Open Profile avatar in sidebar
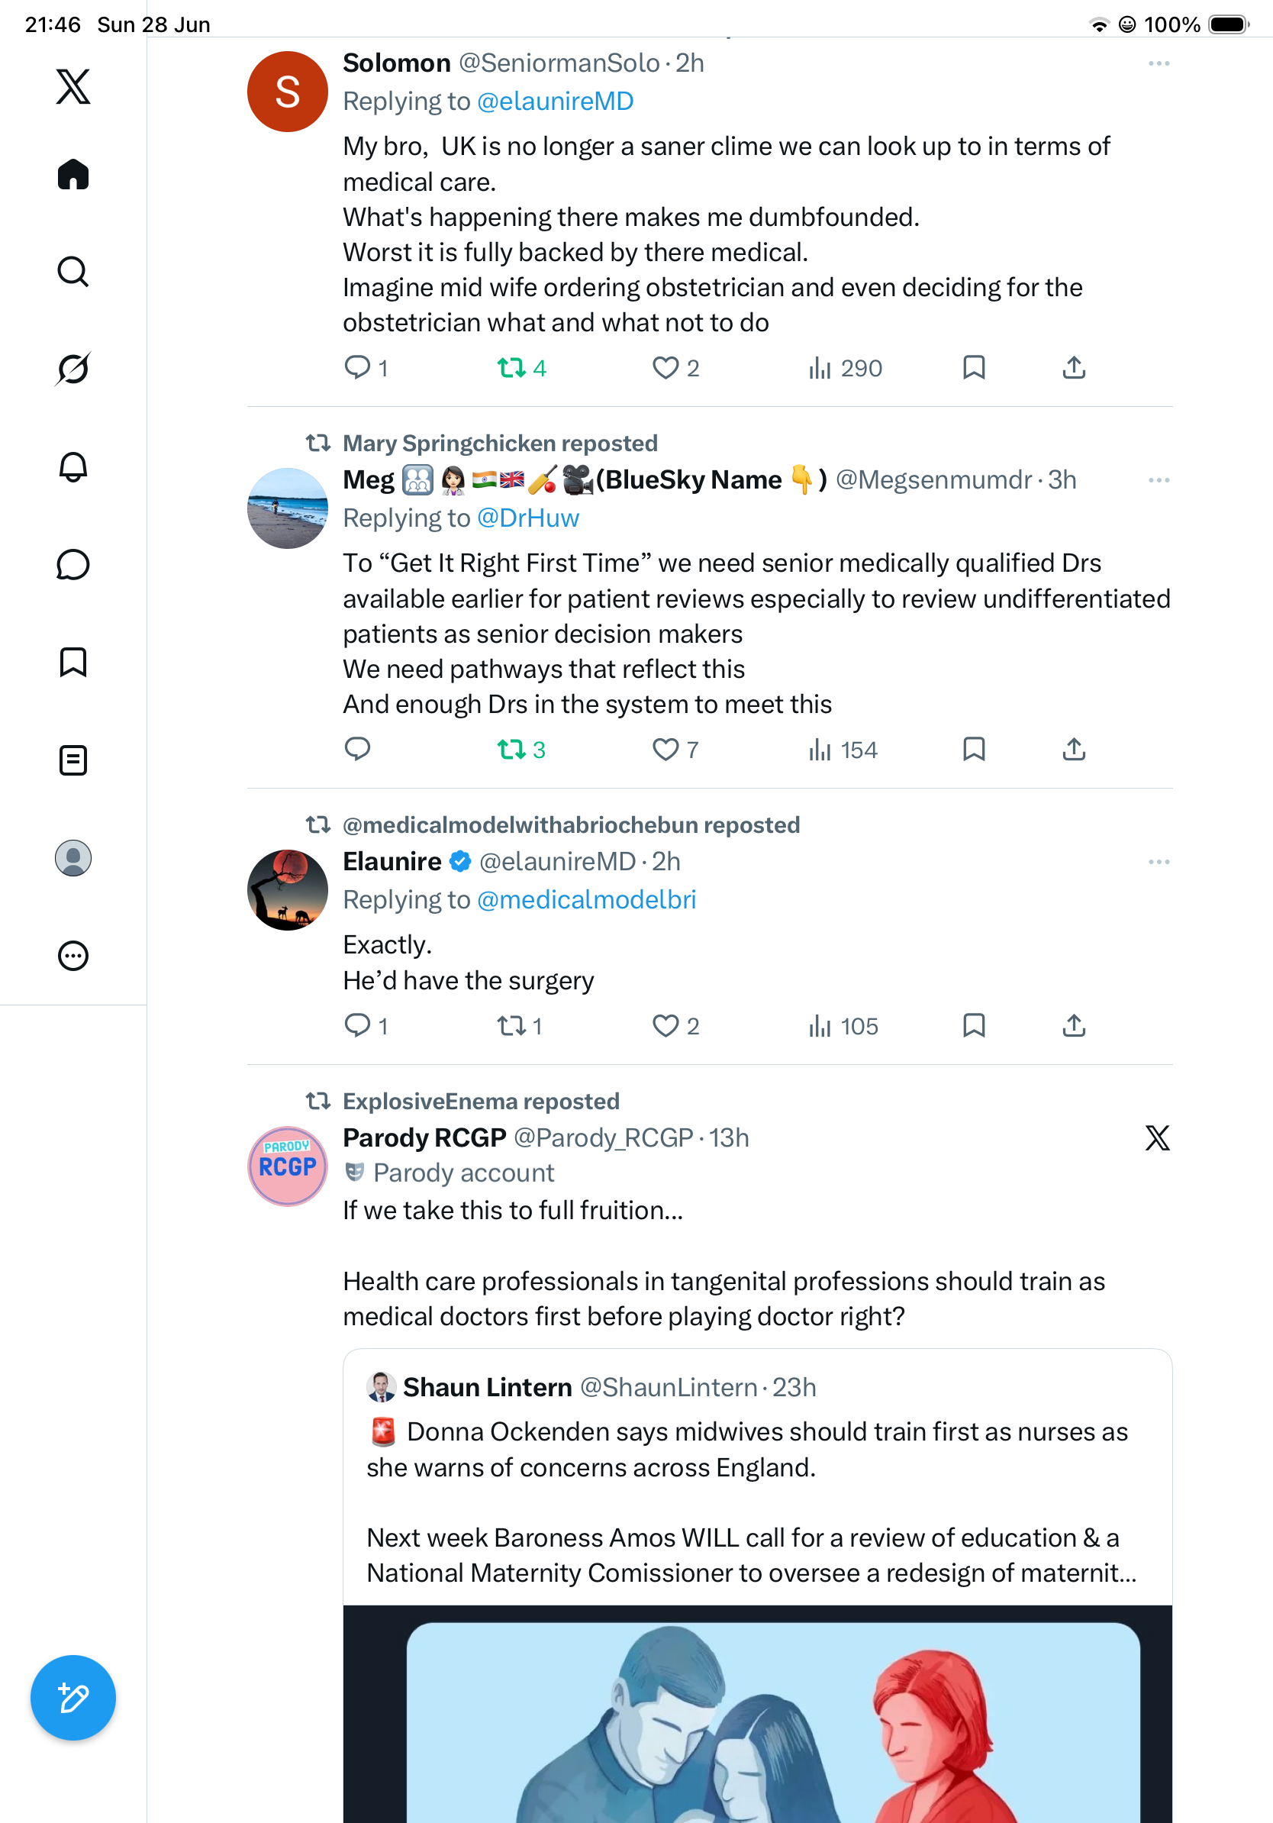Screen dimensions: 1273x1823 pos(73,857)
